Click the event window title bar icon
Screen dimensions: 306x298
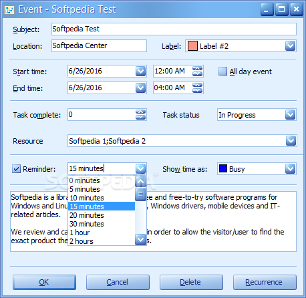[x=9, y=9]
